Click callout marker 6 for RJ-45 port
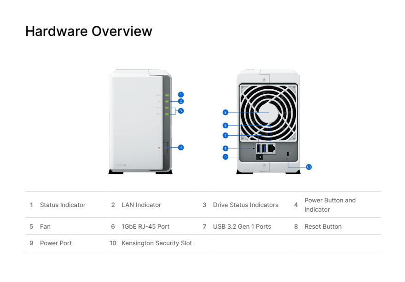Image resolution: width=405 pixels, height=282 pixels. coord(226,126)
